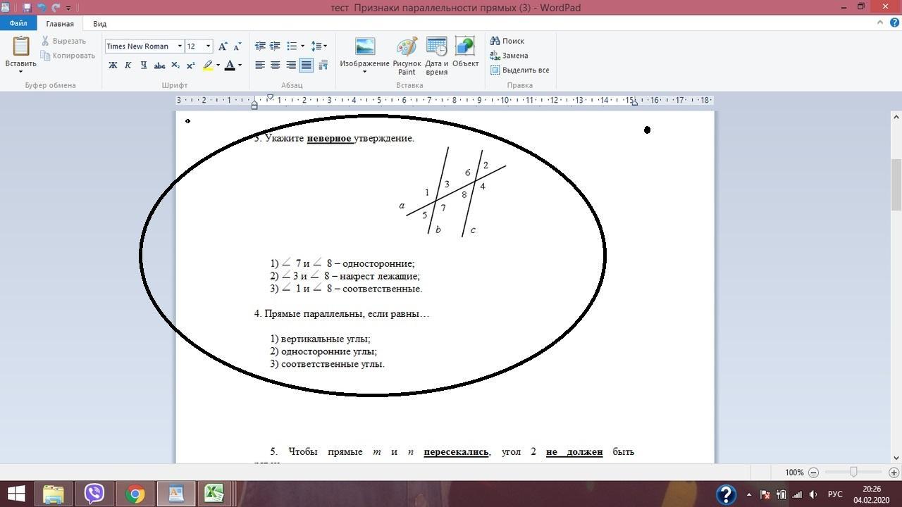The image size is (902, 507).
Task: Open Google Chrome from the taskbar
Action: click(135, 493)
